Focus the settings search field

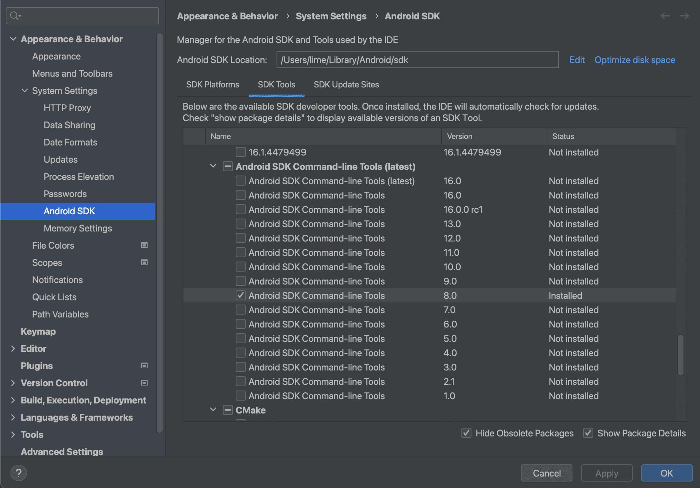(x=82, y=16)
